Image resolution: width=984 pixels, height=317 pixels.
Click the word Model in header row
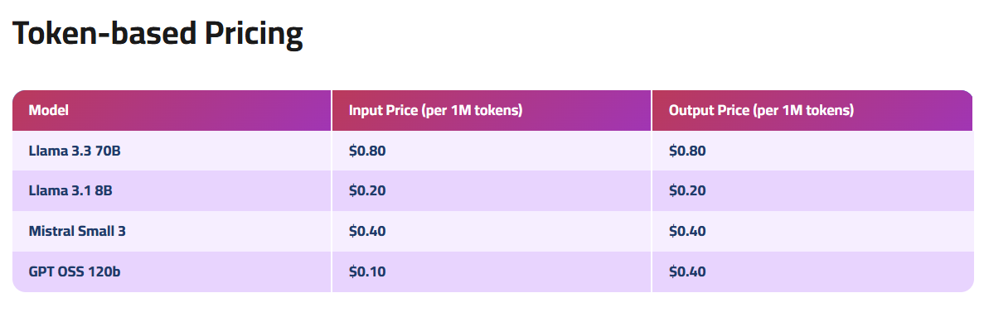point(48,110)
